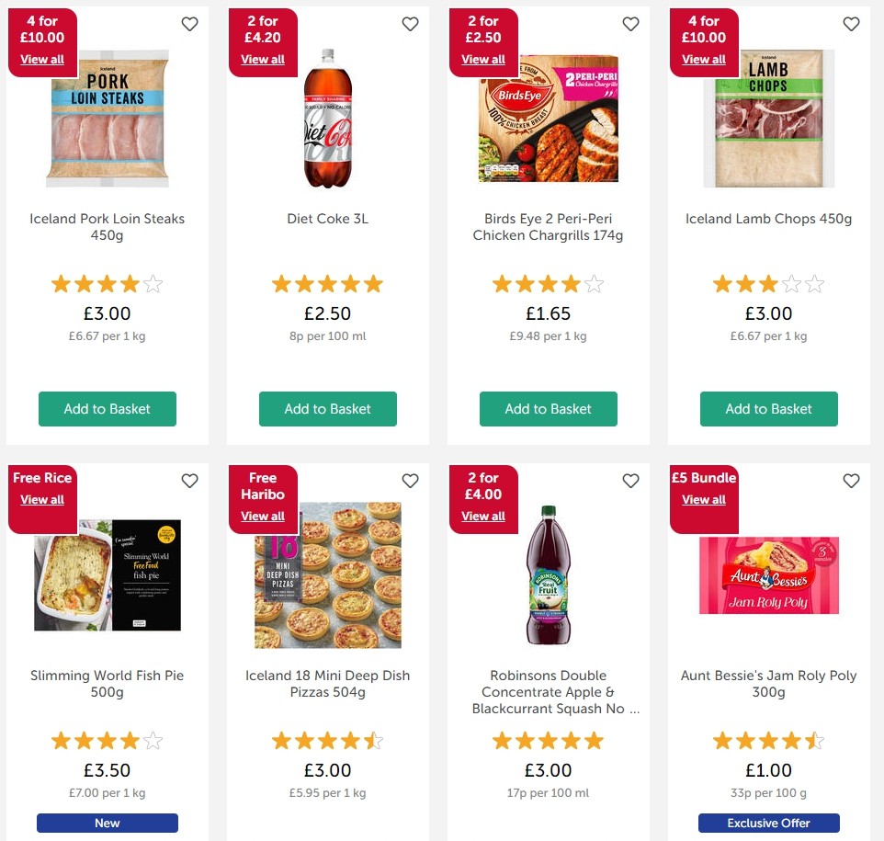
Task: Click the heart icon on Aunt Bessie's Jam Roly Poly
Action: pos(851,481)
